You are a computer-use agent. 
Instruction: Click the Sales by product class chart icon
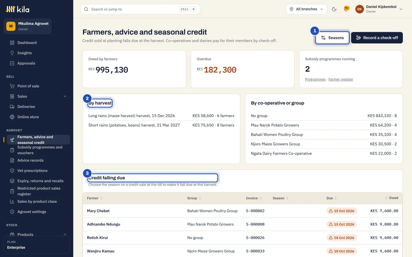pos(12,202)
